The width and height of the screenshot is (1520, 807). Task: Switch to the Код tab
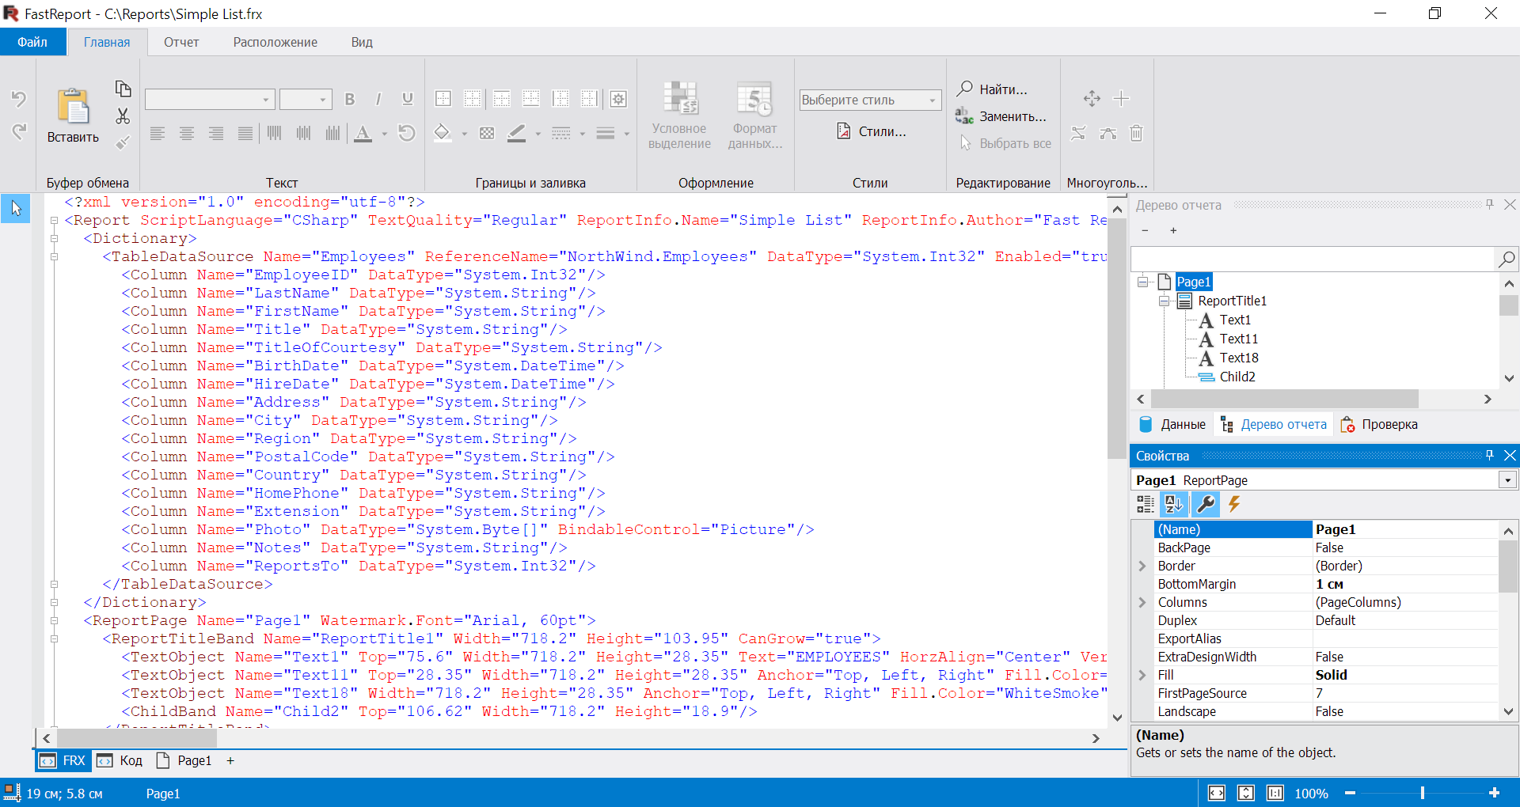[x=120, y=760]
